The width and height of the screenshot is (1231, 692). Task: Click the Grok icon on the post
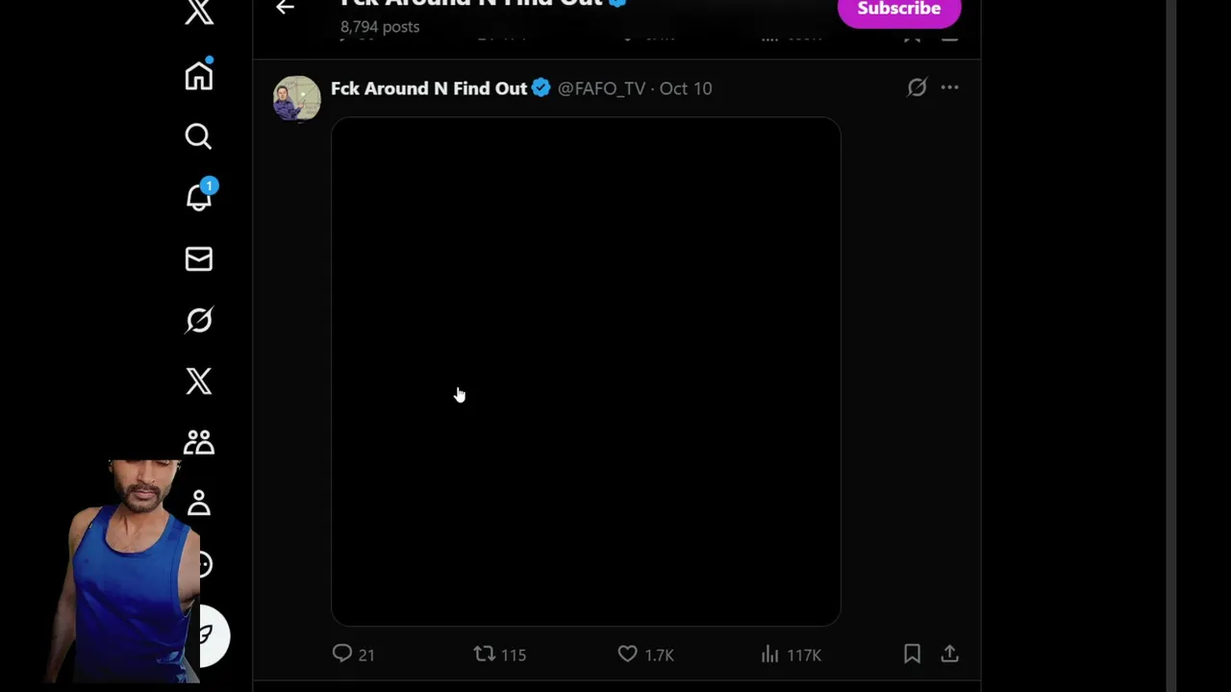[917, 87]
